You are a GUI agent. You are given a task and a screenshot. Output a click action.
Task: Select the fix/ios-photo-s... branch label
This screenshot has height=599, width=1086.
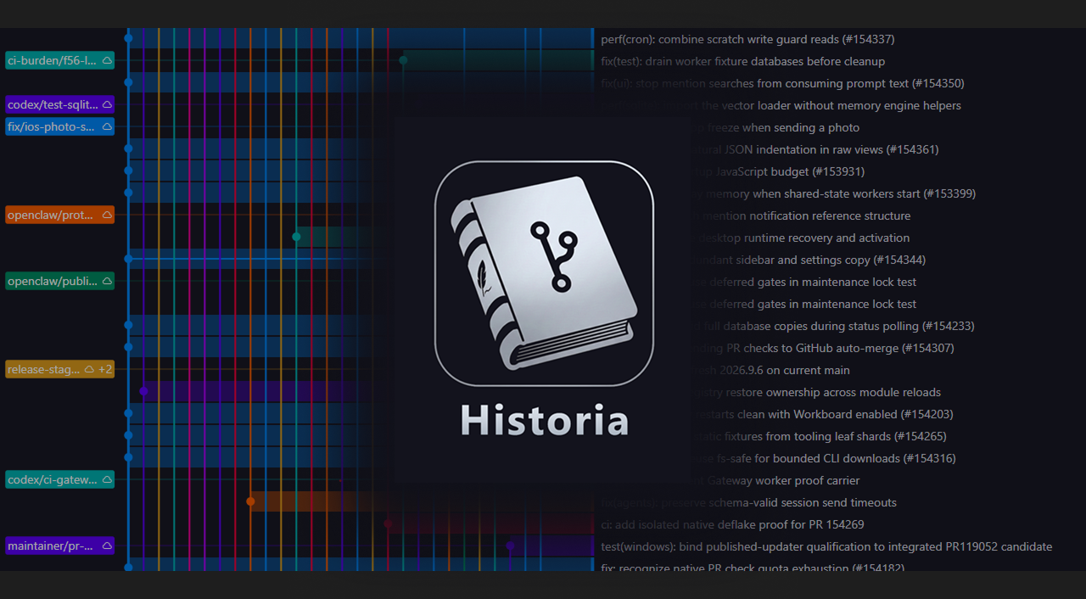point(59,127)
